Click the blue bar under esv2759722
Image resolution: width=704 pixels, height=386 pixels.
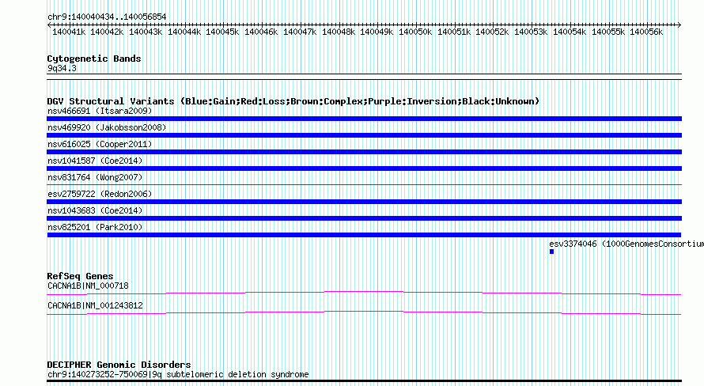(x=364, y=202)
